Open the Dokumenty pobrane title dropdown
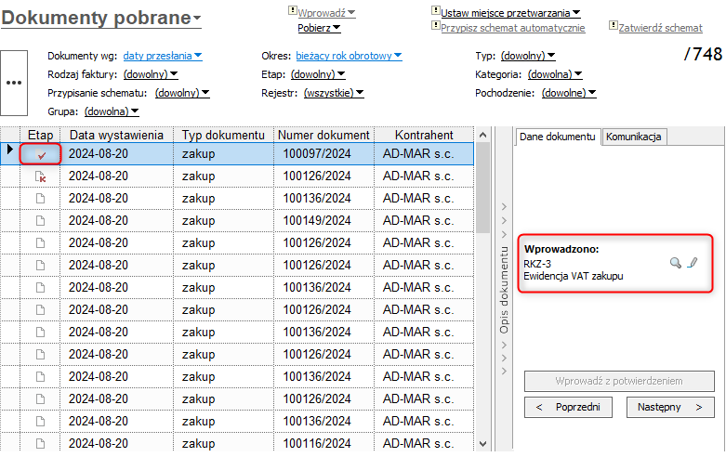The width and height of the screenshot is (726, 457). 101,18
